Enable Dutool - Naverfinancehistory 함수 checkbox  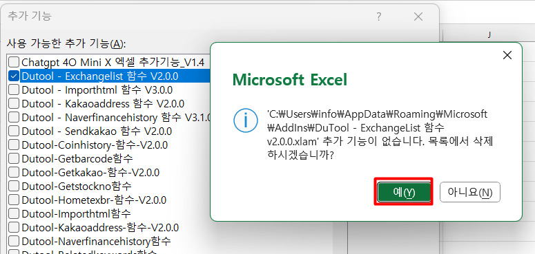coord(14,117)
